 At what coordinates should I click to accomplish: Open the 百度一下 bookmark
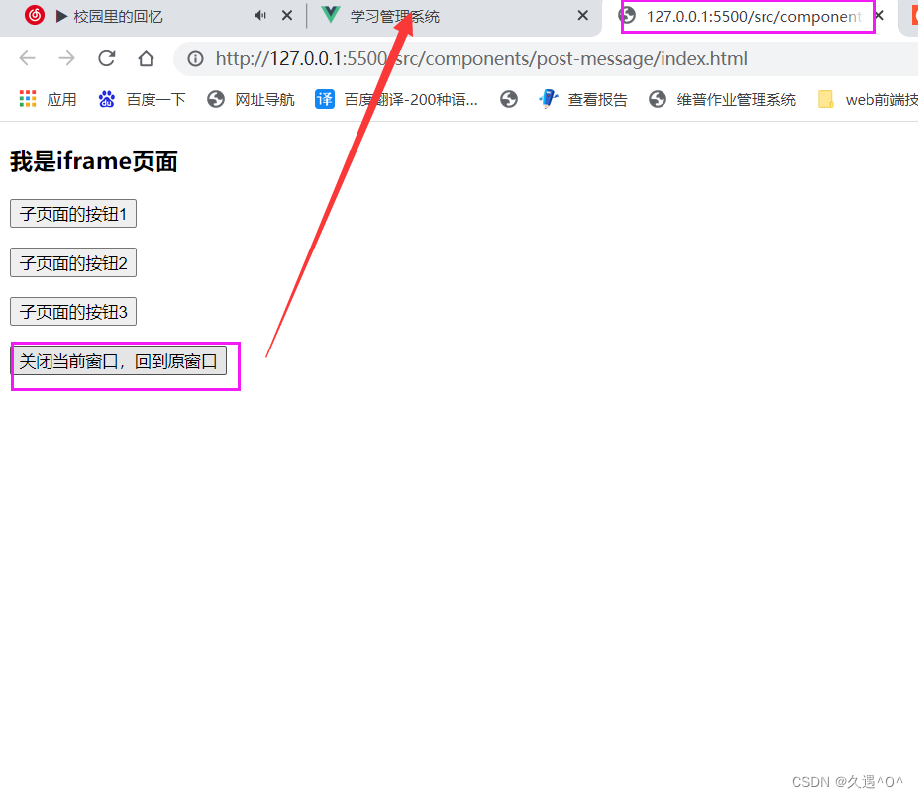point(142,98)
